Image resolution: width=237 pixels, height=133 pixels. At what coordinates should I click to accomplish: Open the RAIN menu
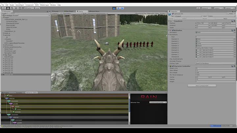(37, 5)
